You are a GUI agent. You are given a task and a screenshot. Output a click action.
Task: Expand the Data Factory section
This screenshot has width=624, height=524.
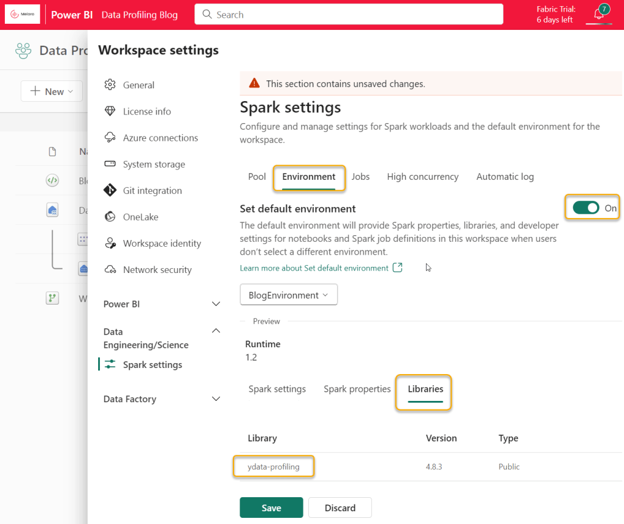coord(216,399)
